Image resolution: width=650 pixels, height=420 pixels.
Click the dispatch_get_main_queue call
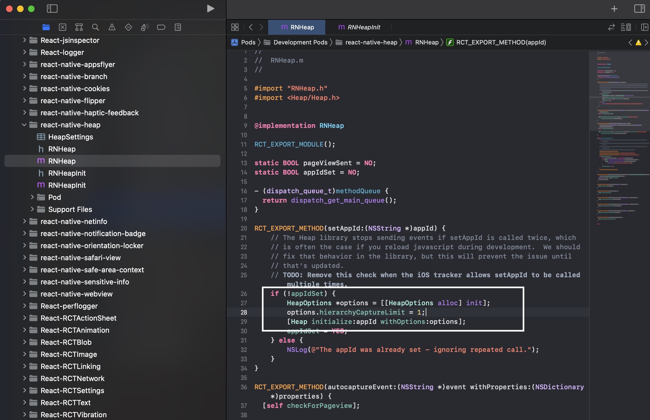click(x=338, y=200)
